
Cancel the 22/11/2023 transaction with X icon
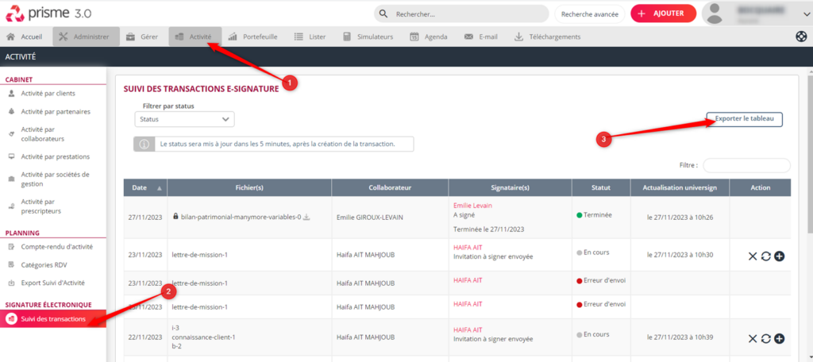tap(753, 339)
